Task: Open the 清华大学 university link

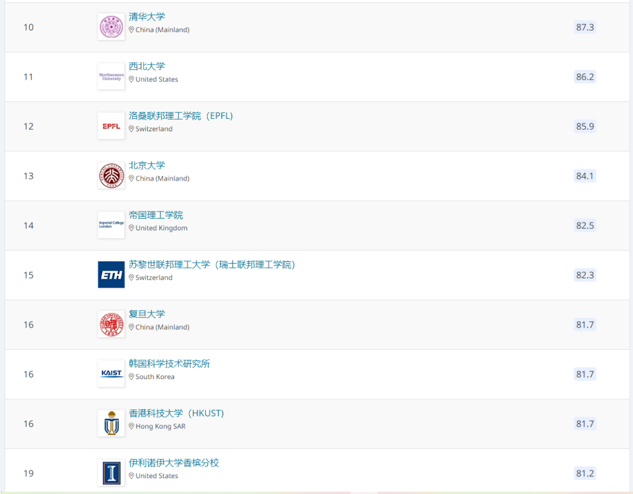Action: (x=147, y=17)
